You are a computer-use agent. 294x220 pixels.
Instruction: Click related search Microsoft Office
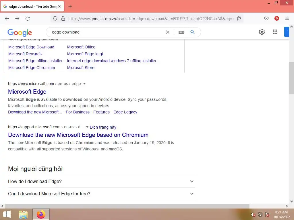click(81, 47)
